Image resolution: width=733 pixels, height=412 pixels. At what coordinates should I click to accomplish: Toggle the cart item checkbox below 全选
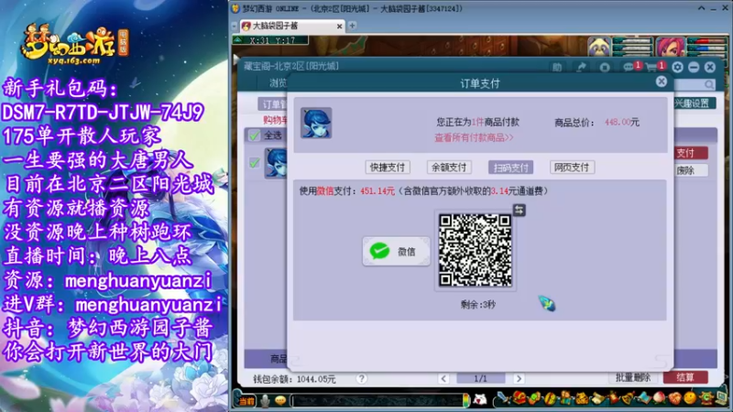(x=255, y=163)
